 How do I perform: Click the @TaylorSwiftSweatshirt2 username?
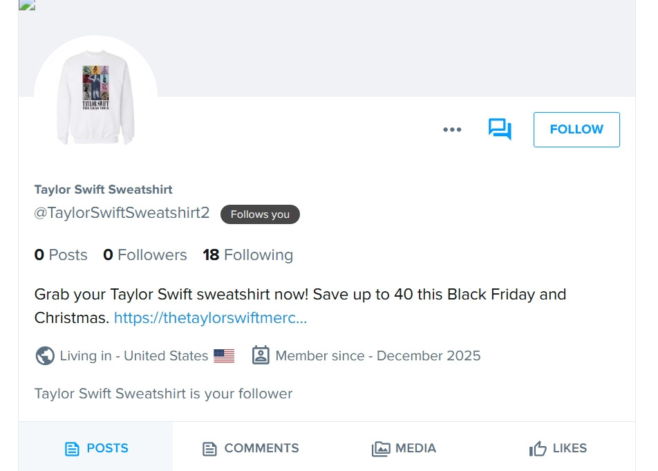pos(122,213)
